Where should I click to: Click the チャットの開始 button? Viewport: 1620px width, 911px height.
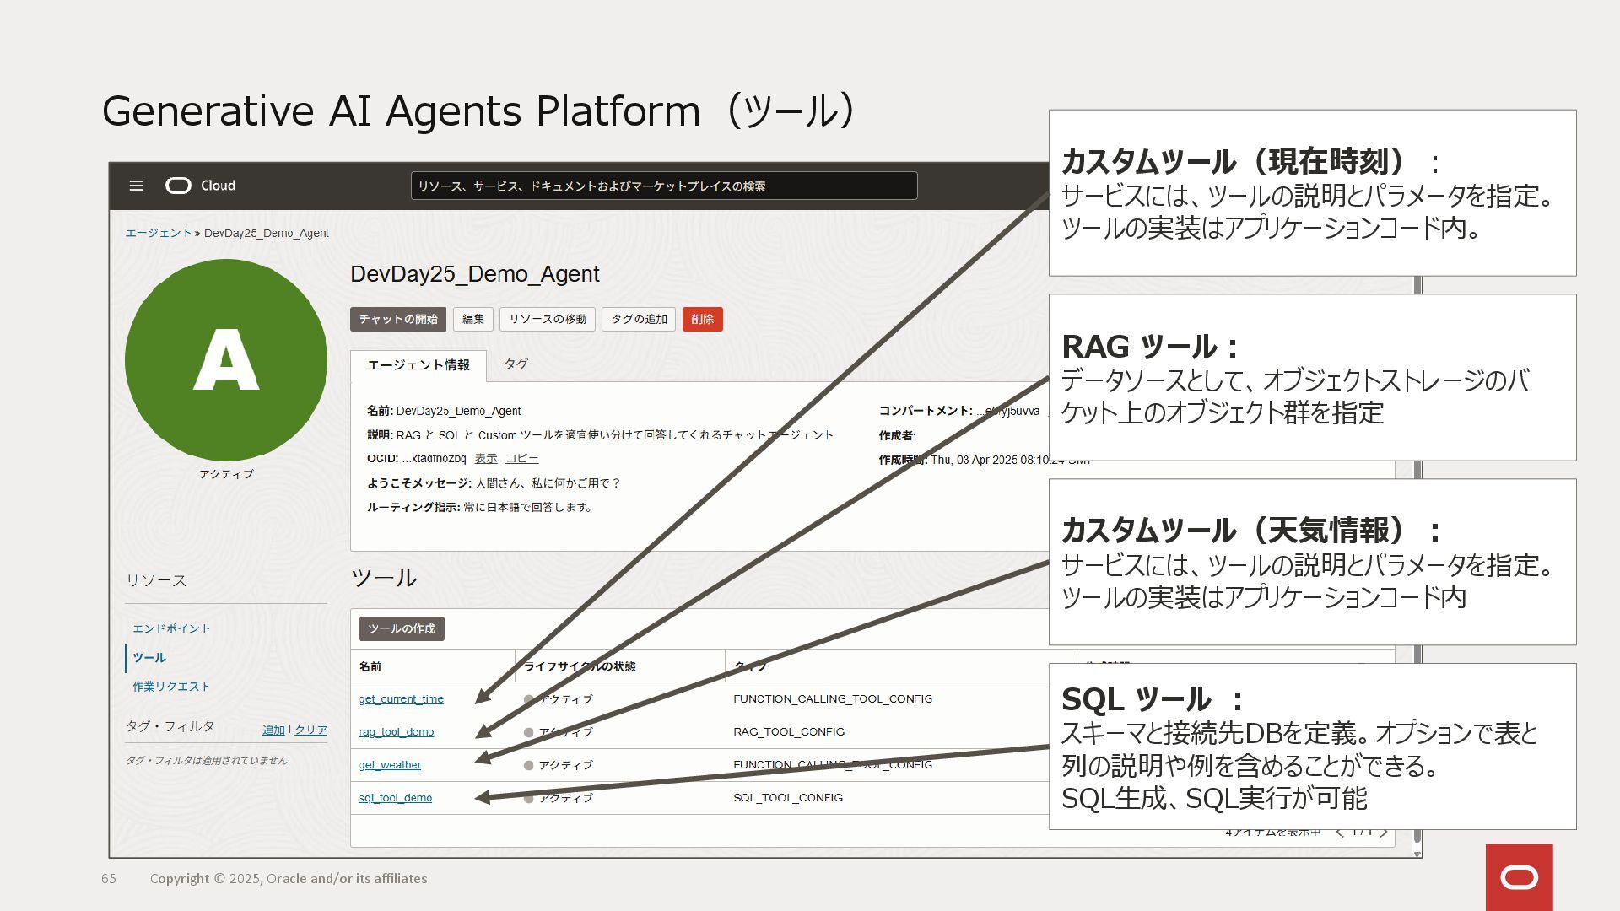(397, 319)
